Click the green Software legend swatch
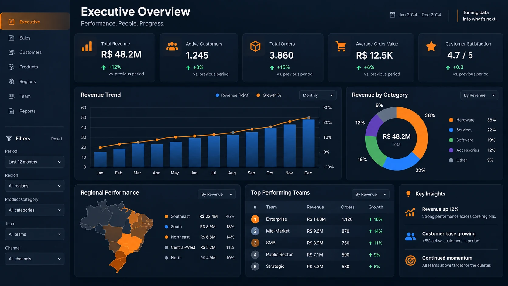 pyautogui.click(x=451, y=140)
